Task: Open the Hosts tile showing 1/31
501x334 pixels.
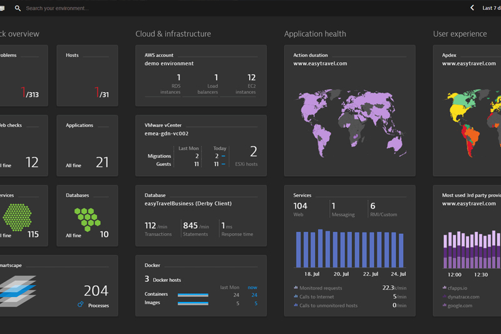Action: tap(87, 75)
